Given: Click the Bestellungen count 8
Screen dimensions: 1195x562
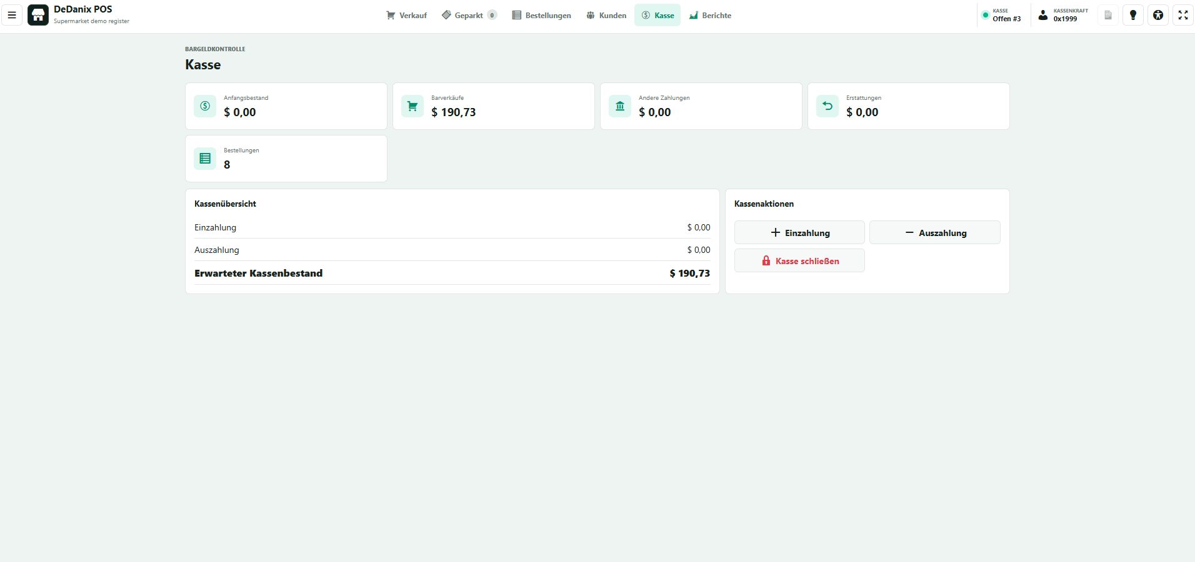Looking at the screenshot, I should pyautogui.click(x=227, y=165).
